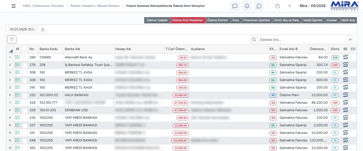Click the lock icon in header
The height and width of the screenshot is (151, 363).
coord(278,6)
